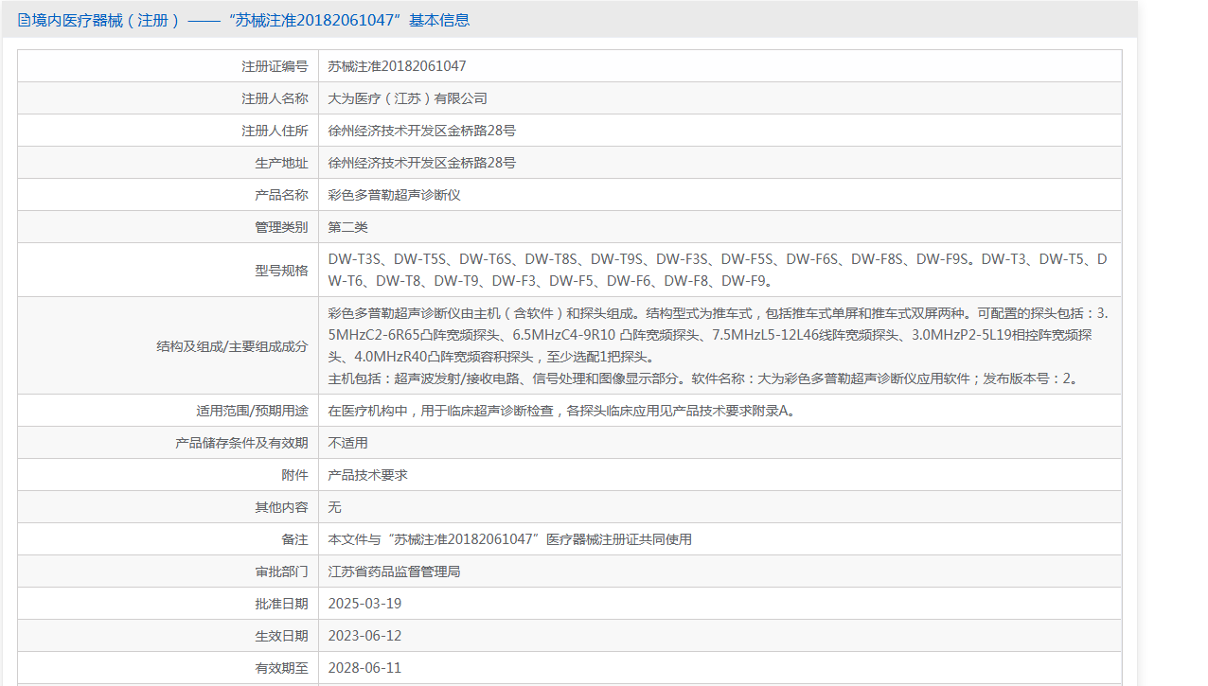Select effective date 2023-06-12
Viewport: 1208px width, 686px height.
tap(364, 636)
